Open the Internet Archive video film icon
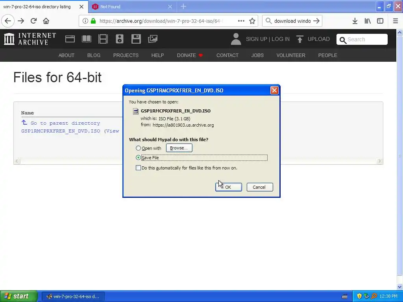Viewport: 403px width, 302px height. (x=103, y=39)
